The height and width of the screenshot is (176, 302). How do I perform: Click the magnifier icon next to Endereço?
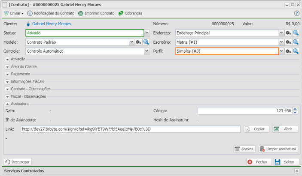pos(296,33)
